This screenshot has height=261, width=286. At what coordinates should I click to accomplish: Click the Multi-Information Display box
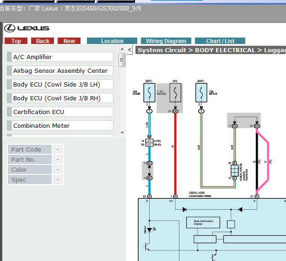pos(203,223)
